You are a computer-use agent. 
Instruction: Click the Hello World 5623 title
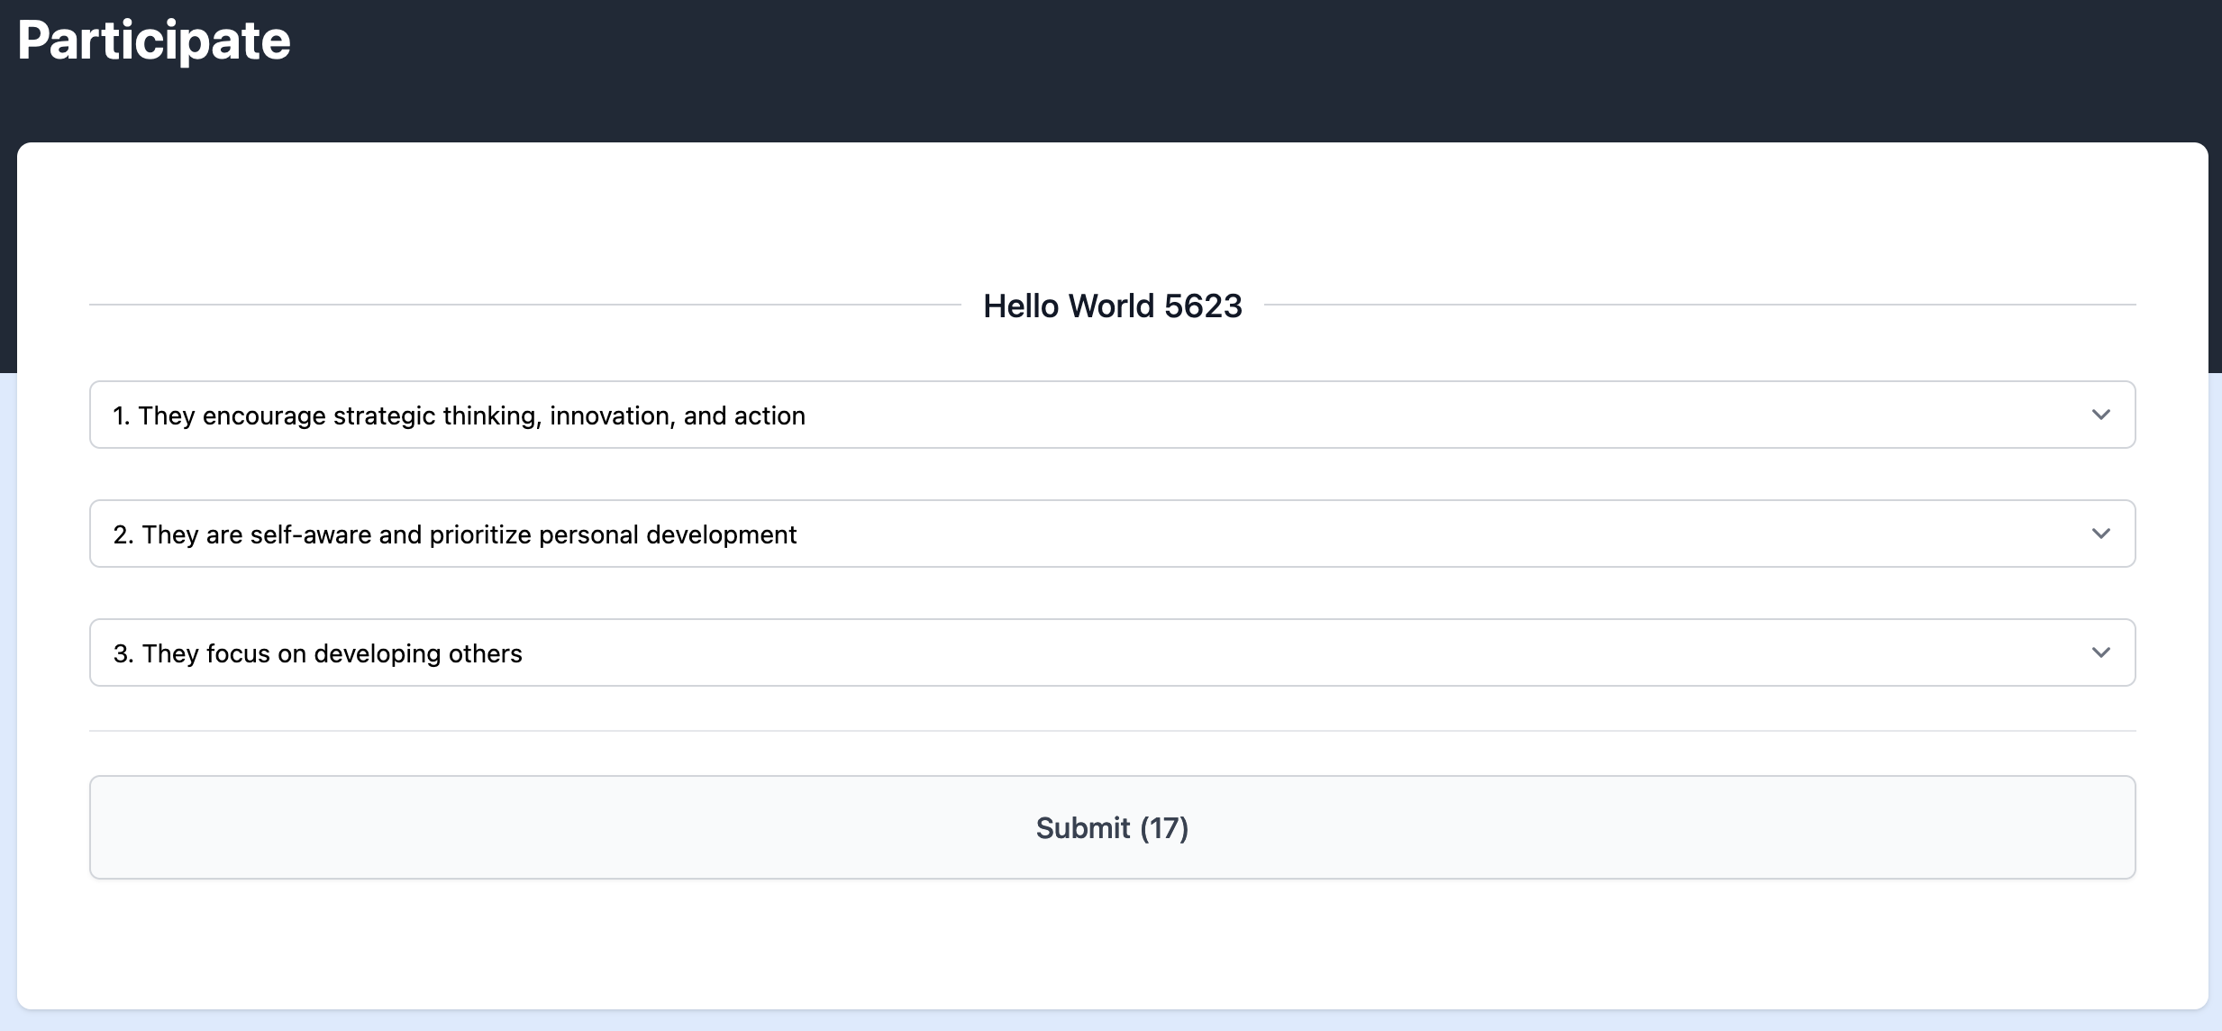click(x=1112, y=306)
